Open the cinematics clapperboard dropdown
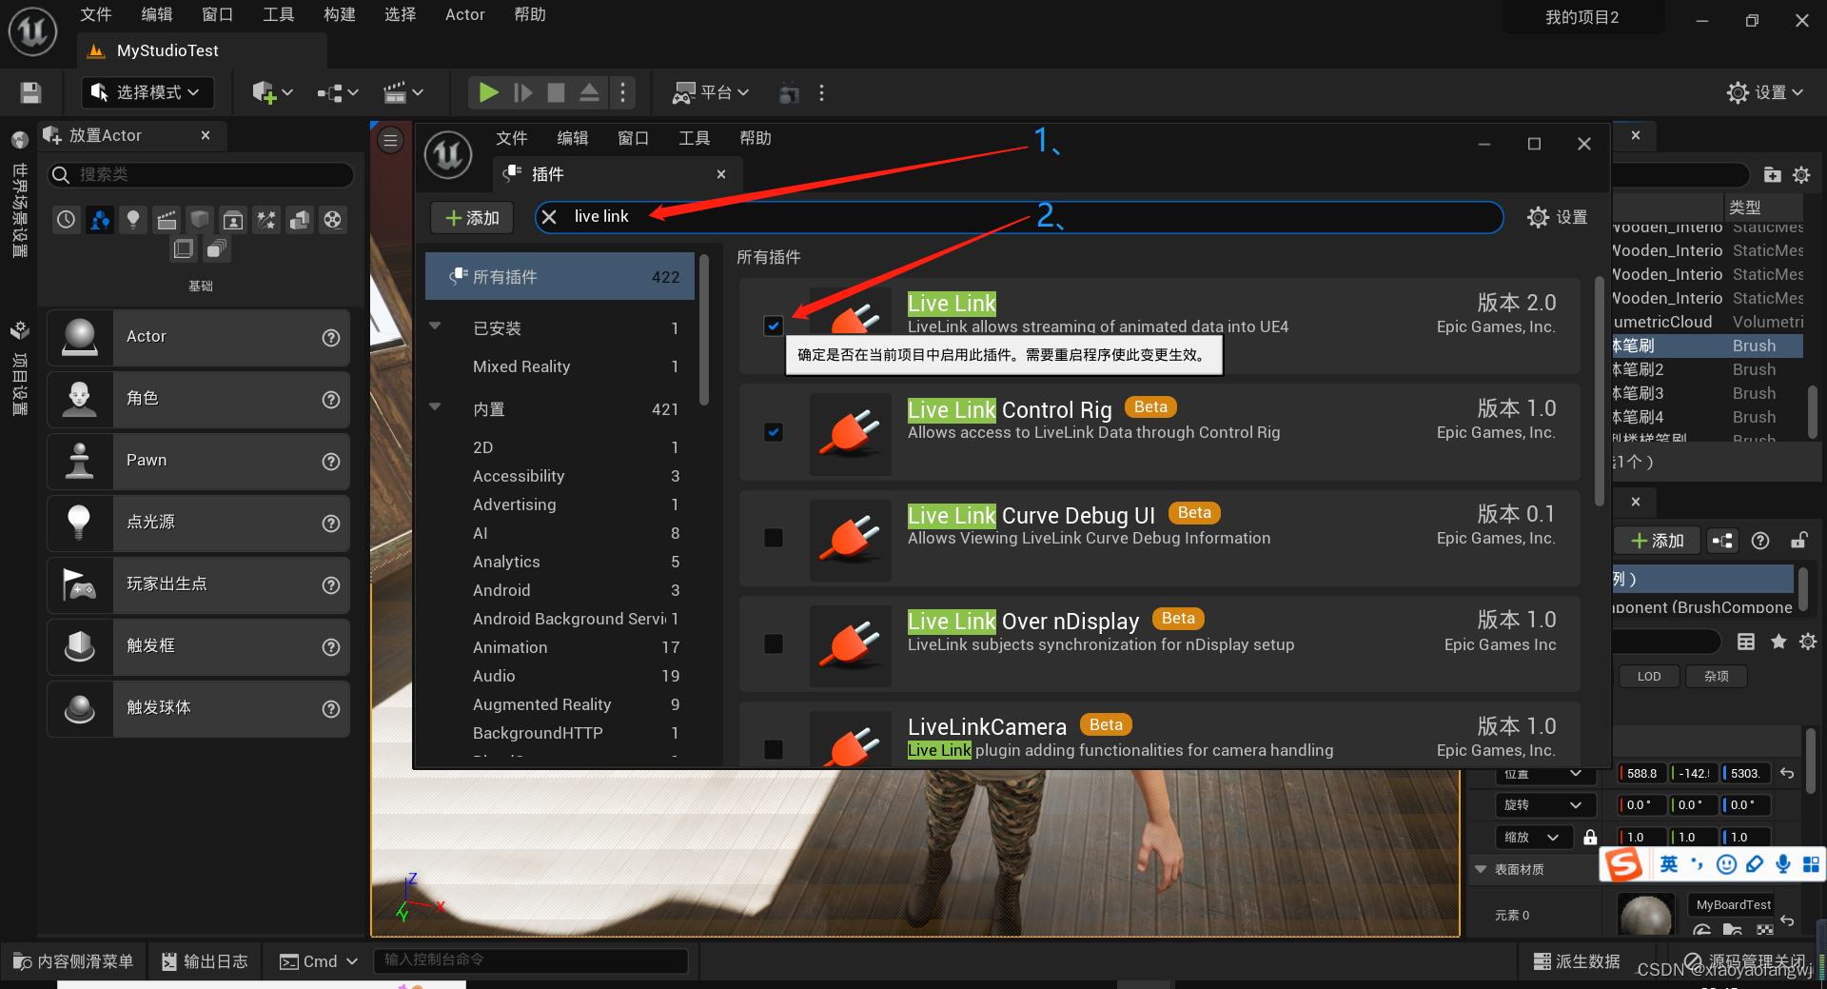The image size is (1827, 989). click(x=403, y=92)
